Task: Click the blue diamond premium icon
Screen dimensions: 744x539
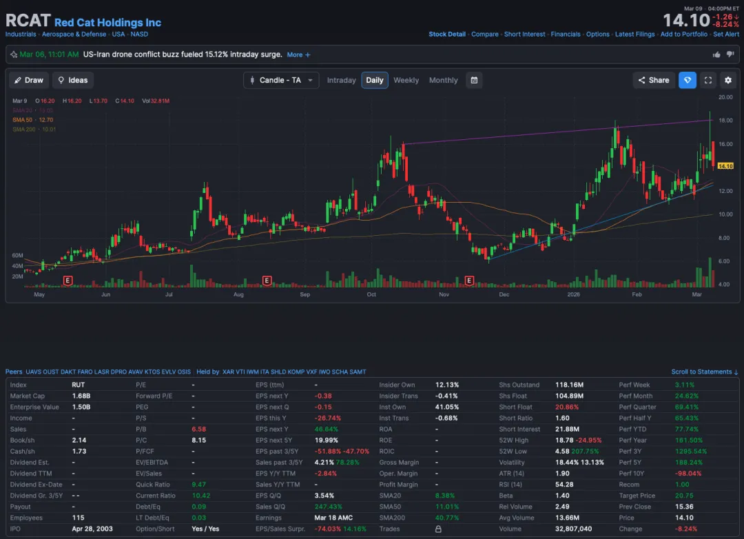Action: tap(687, 80)
